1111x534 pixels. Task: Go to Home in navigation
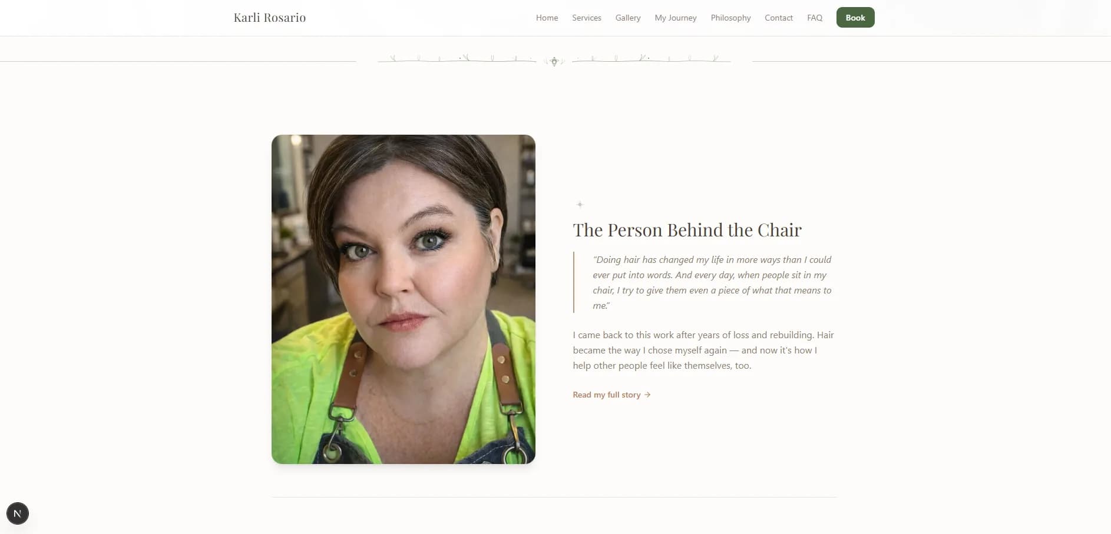point(547,18)
